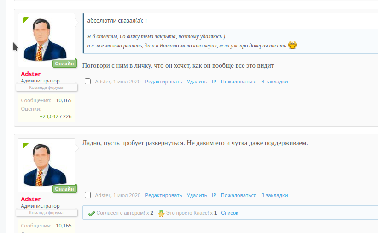Click Редактировать on the 'Поговори с ним' post
Viewport: 378px width, 233px height.
click(163, 82)
